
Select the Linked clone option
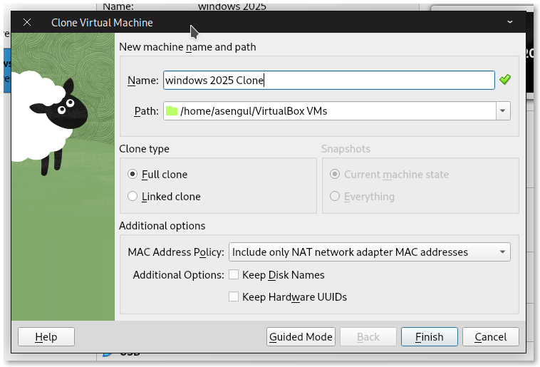133,196
